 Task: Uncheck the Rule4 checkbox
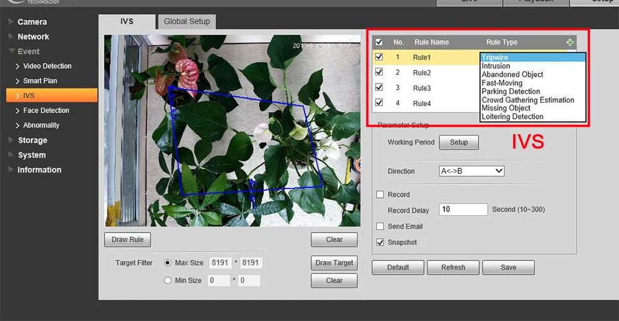(379, 103)
